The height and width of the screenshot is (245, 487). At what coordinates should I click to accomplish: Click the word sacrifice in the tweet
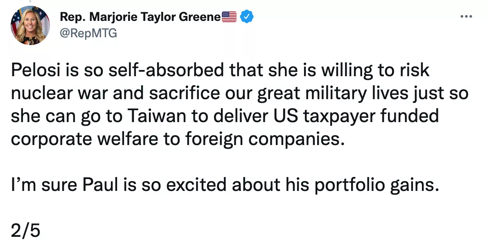coord(184,93)
